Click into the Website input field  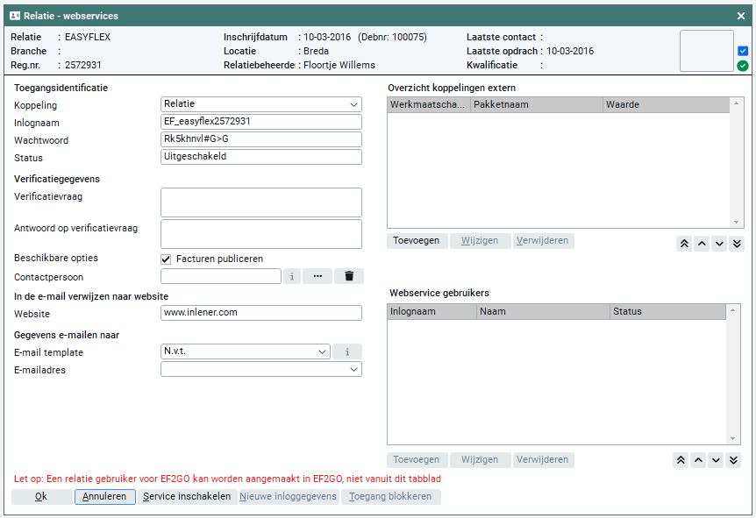pyautogui.click(x=260, y=313)
